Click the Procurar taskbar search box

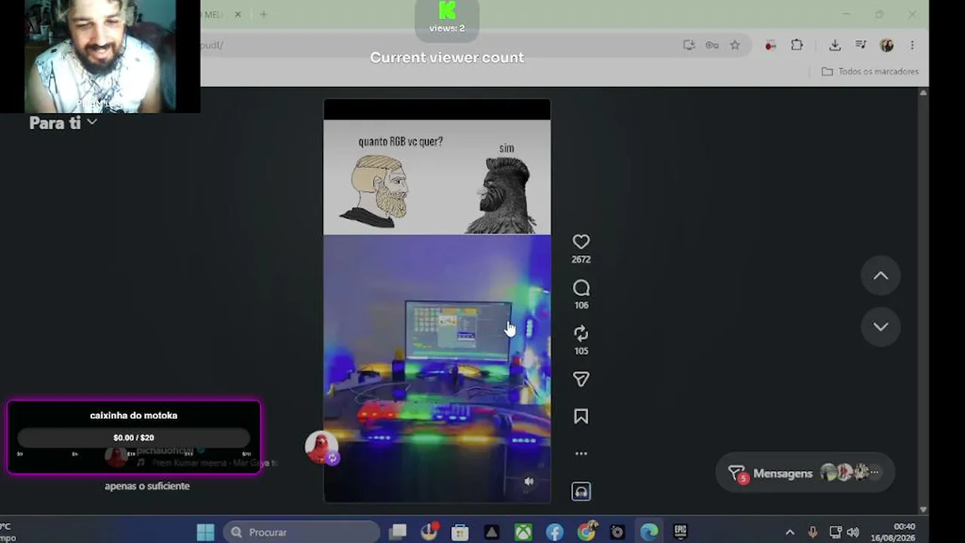[x=302, y=532]
